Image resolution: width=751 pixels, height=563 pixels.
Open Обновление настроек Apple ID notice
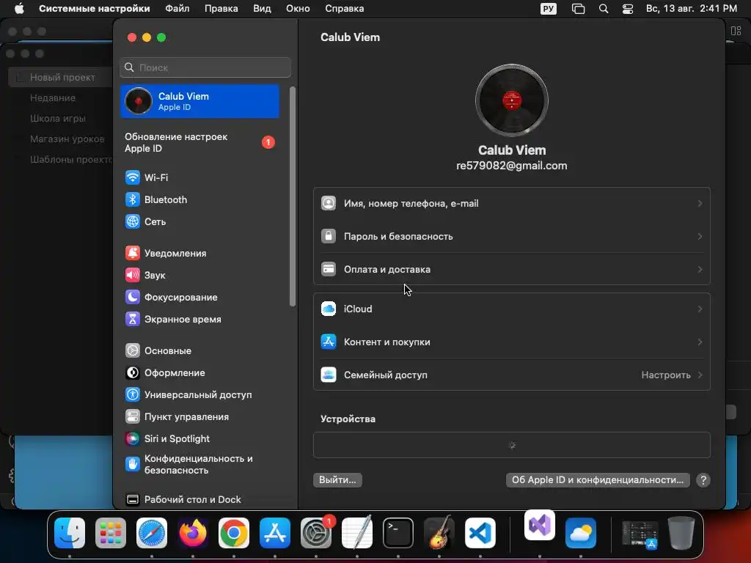click(x=200, y=143)
